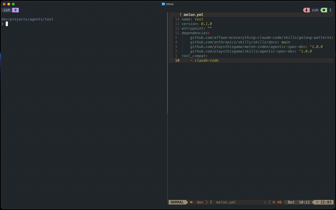Click the tmux folder icon in title bar

pos(164,4)
